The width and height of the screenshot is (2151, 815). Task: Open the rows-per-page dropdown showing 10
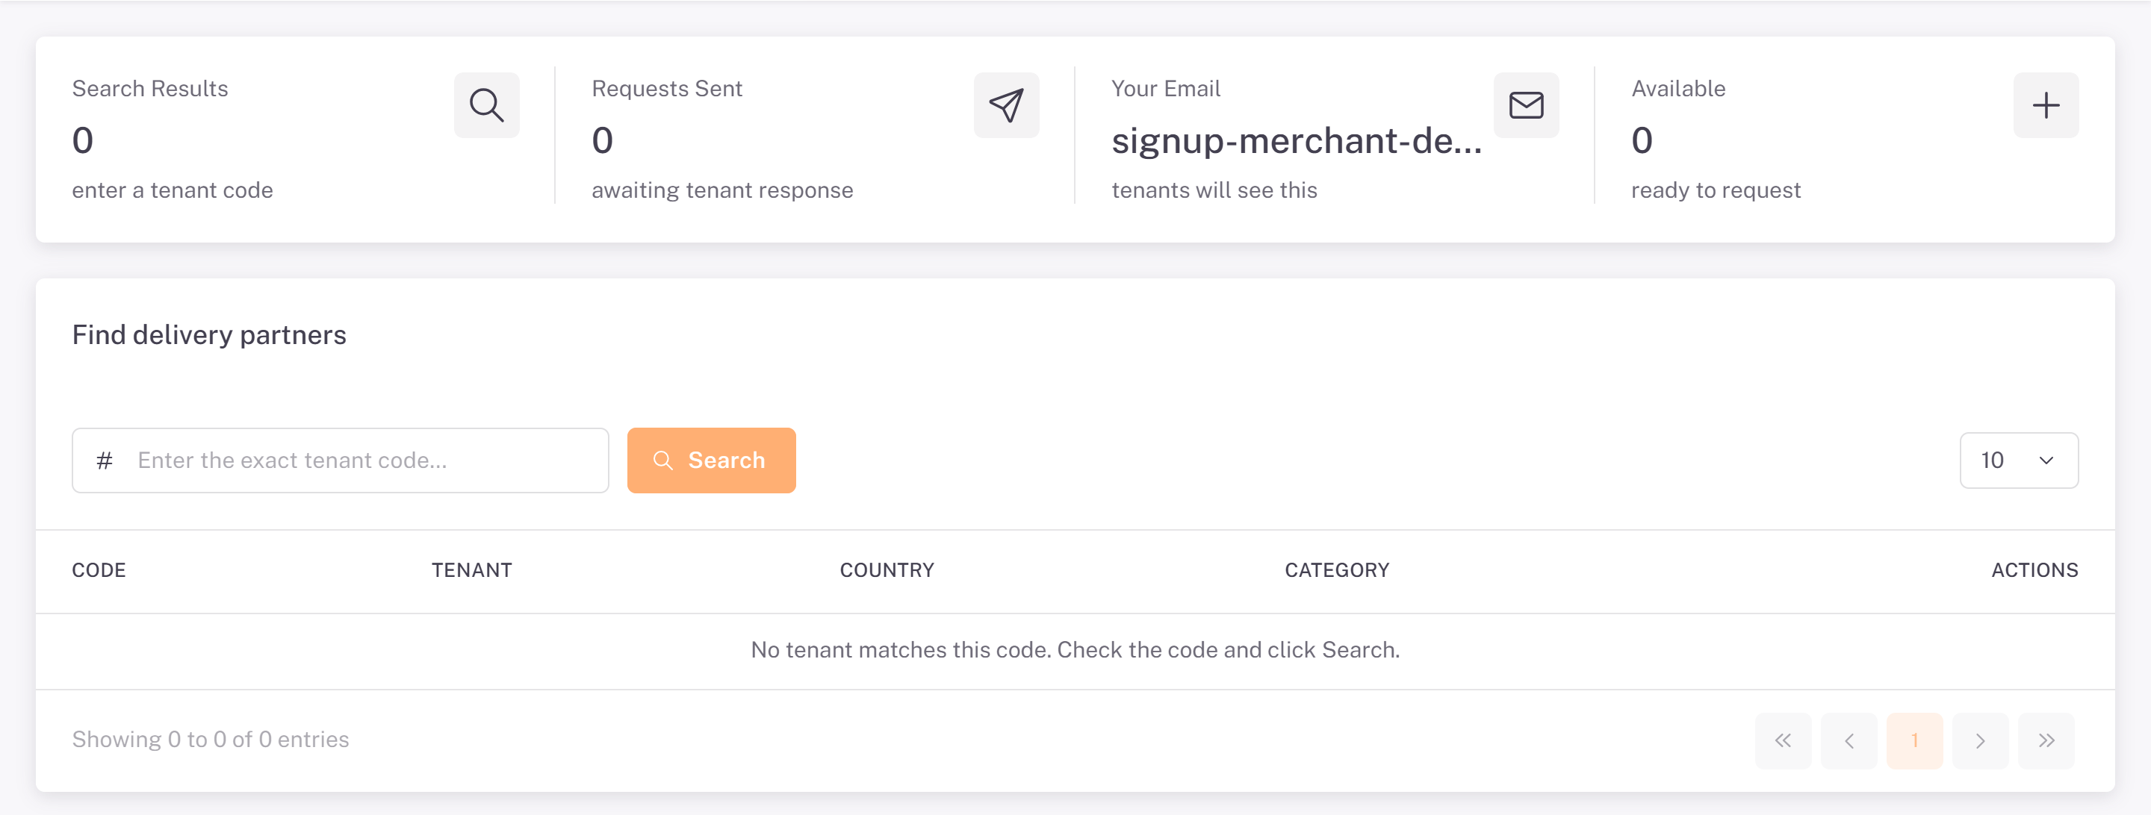(x=2018, y=460)
